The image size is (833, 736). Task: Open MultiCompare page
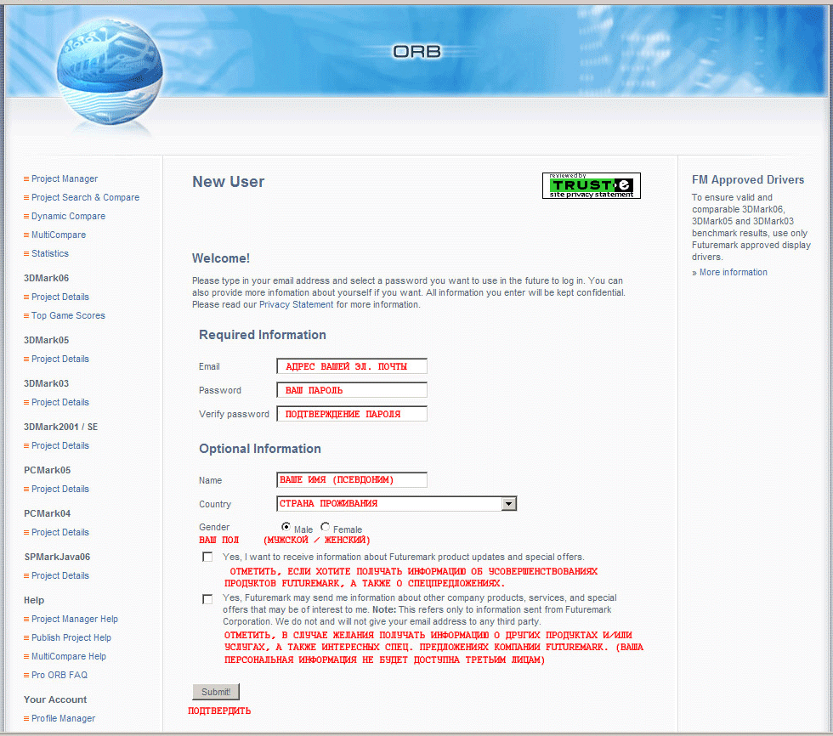click(x=59, y=235)
